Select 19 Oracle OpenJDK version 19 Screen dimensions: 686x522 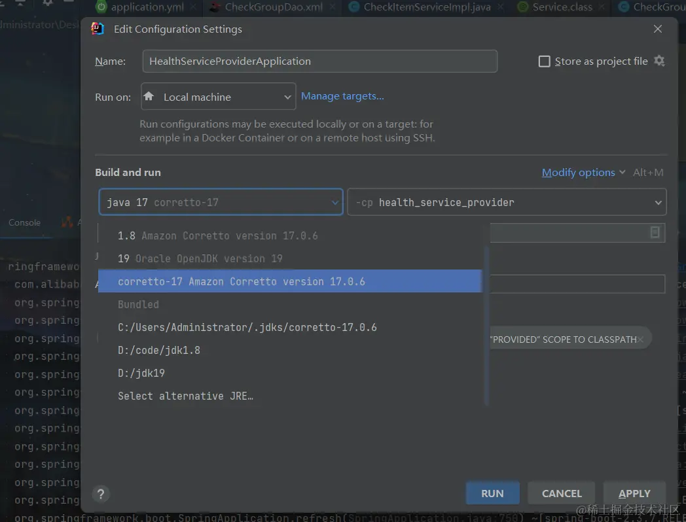coord(289,258)
